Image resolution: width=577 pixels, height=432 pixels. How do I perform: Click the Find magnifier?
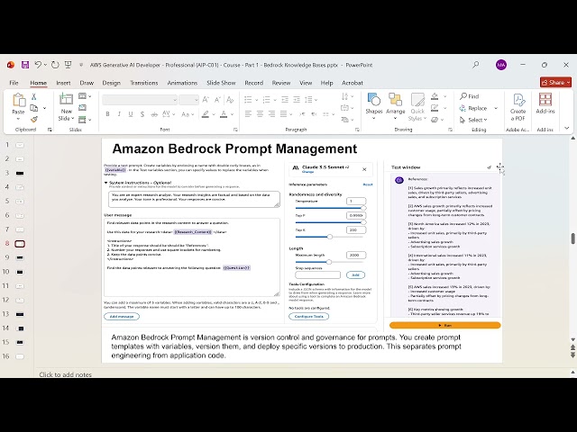[x=463, y=96]
